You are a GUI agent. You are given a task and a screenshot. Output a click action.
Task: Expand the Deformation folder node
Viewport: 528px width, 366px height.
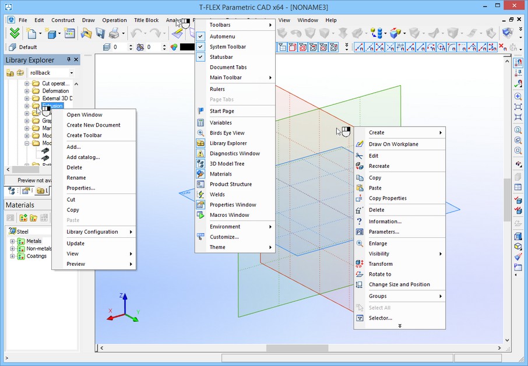[27, 91]
